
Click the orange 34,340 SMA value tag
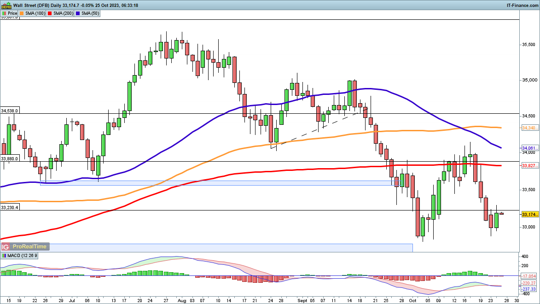[530, 128]
